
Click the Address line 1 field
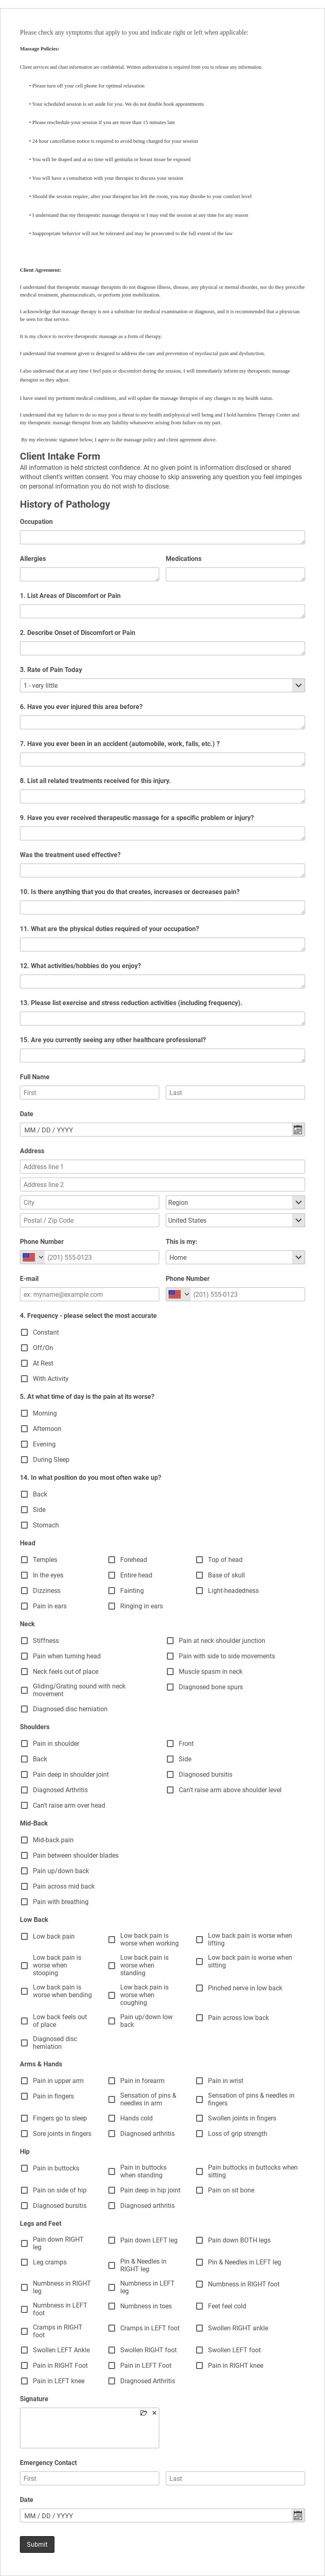pos(162,1167)
